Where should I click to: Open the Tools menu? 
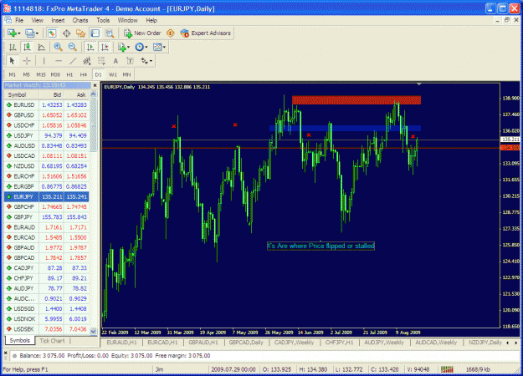tap(103, 20)
